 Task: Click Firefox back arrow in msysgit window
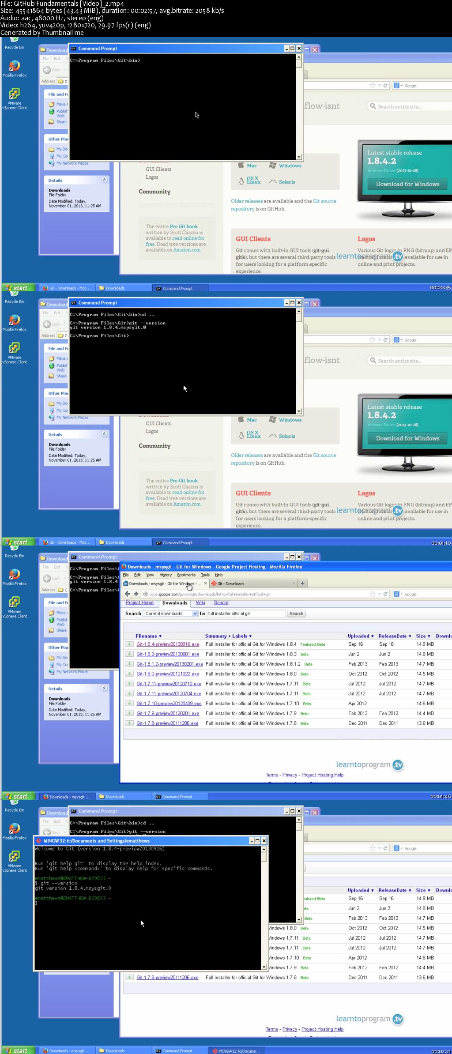tap(128, 594)
